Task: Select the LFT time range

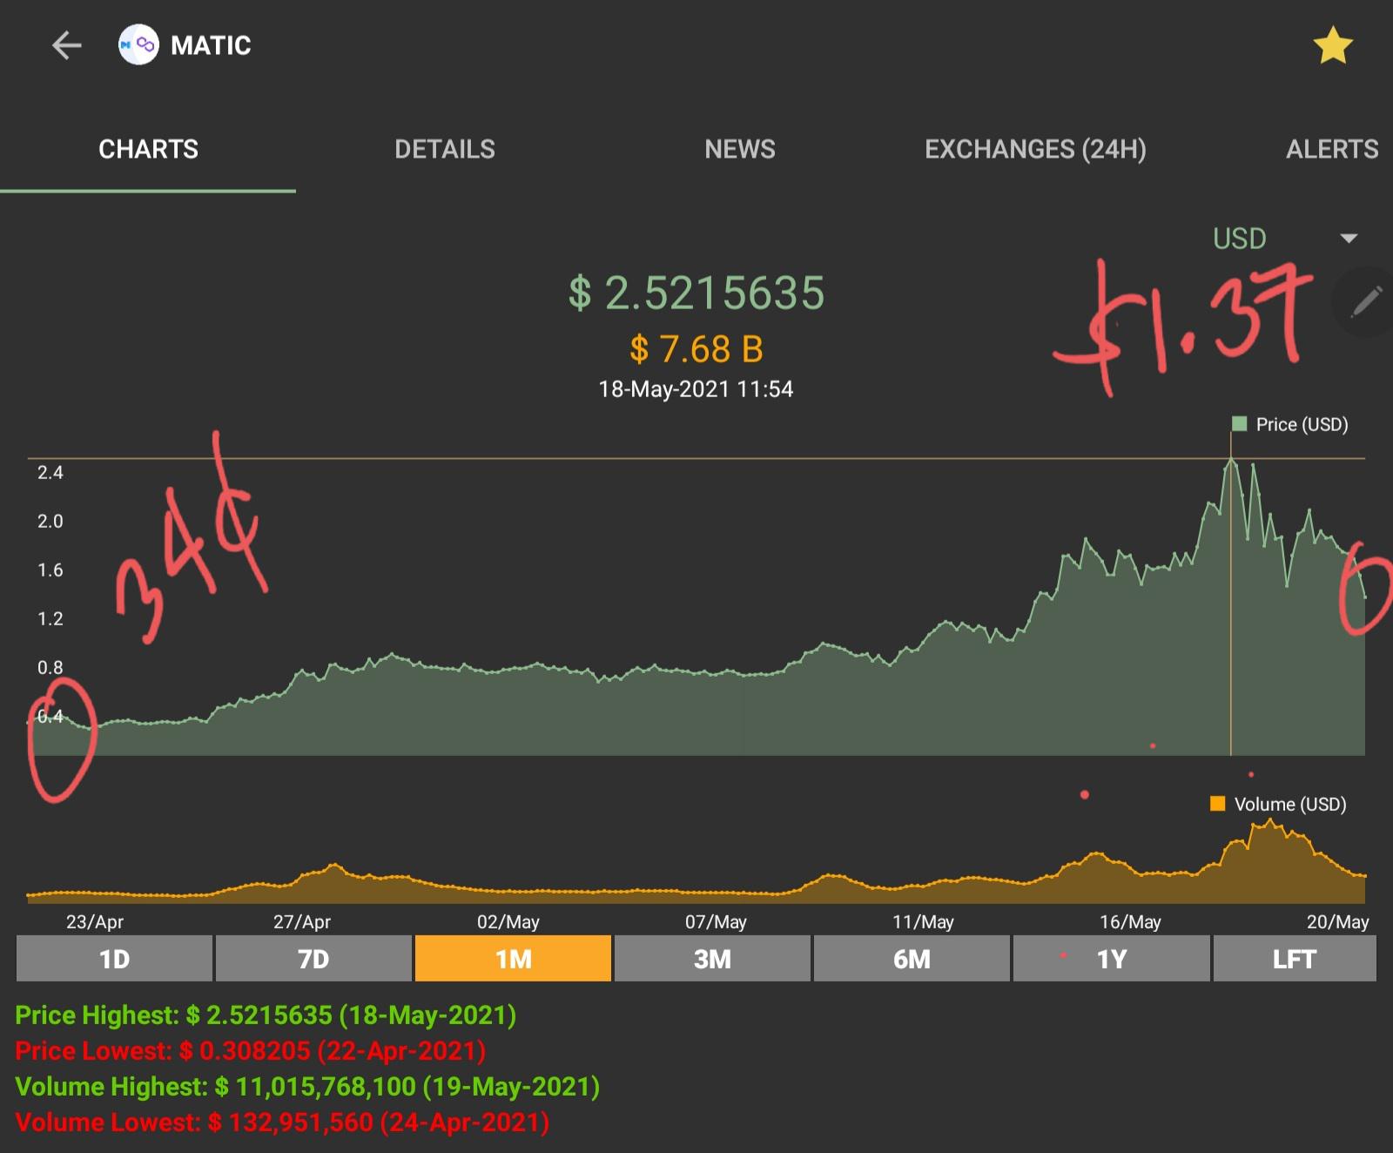Action: pos(1295,959)
